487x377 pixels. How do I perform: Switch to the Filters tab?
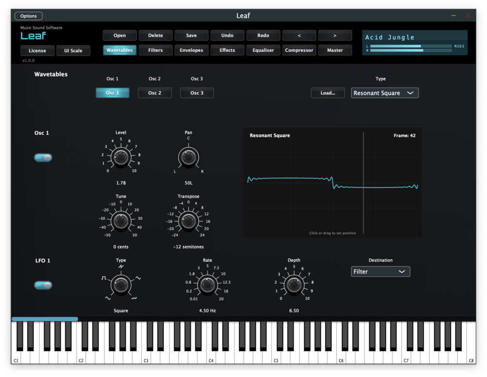click(x=155, y=50)
